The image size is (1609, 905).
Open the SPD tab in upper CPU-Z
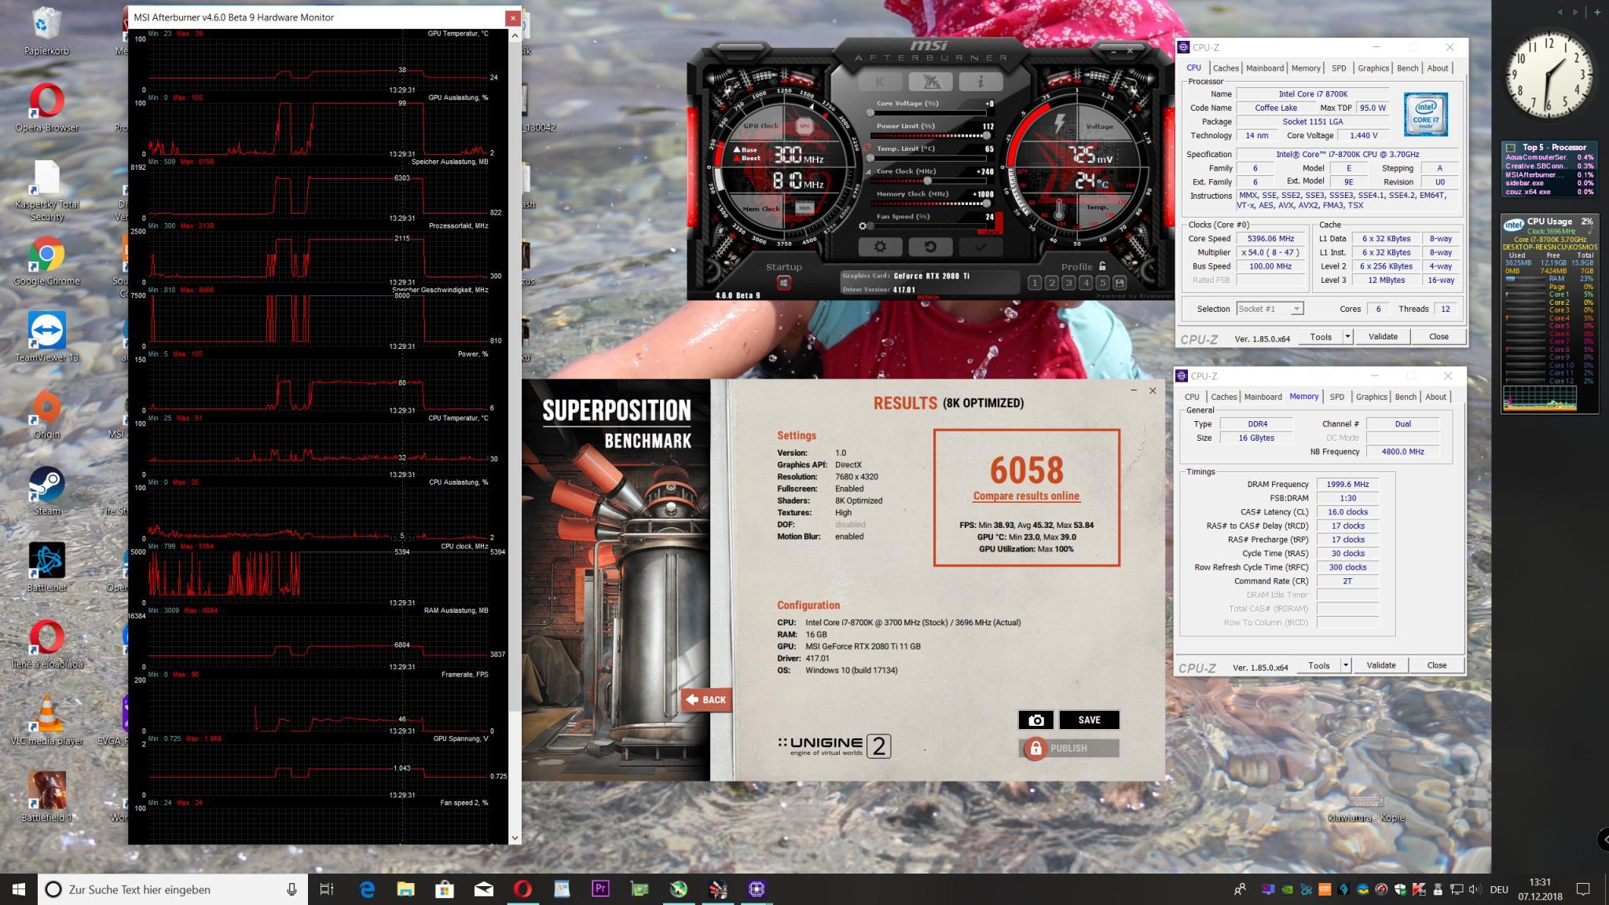[x=1339, y=68]
